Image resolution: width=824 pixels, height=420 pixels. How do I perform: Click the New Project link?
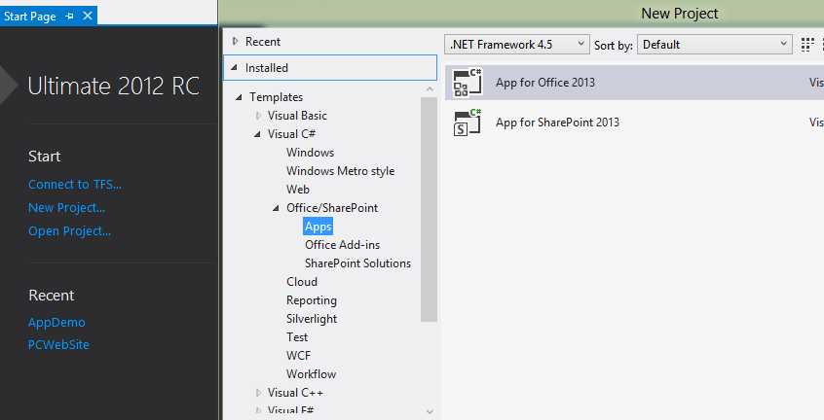click(67, 208)
